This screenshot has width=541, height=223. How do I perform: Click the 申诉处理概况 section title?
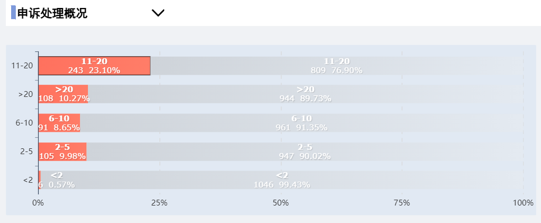point(52,13)
